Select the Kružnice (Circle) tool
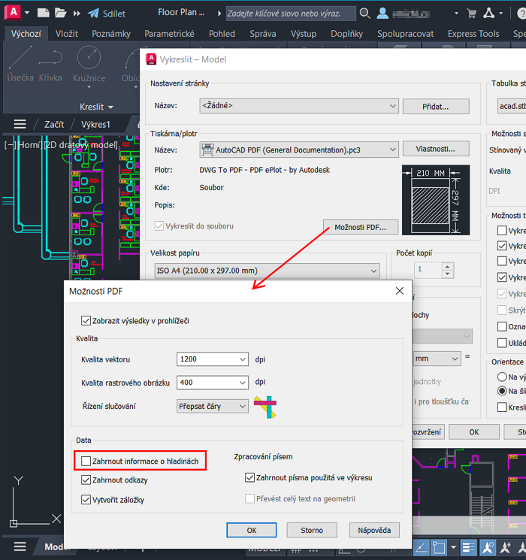The height and width of the screenshot is (560, 526). 89,62
